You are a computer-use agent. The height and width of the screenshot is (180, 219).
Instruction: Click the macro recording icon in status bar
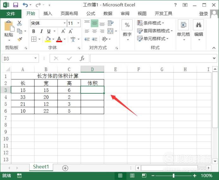[x=19, y=176]
